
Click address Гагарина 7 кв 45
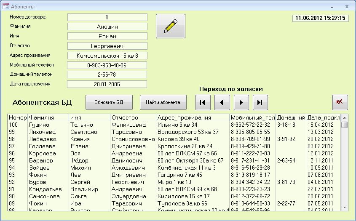(179, 175)
